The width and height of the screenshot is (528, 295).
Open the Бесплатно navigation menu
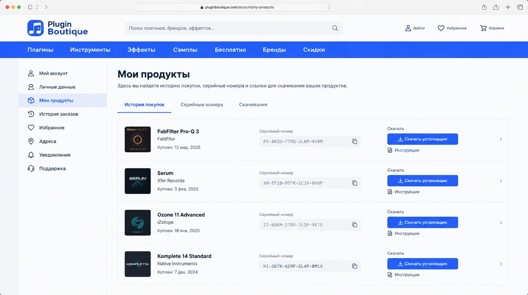[x=230, y=50]
